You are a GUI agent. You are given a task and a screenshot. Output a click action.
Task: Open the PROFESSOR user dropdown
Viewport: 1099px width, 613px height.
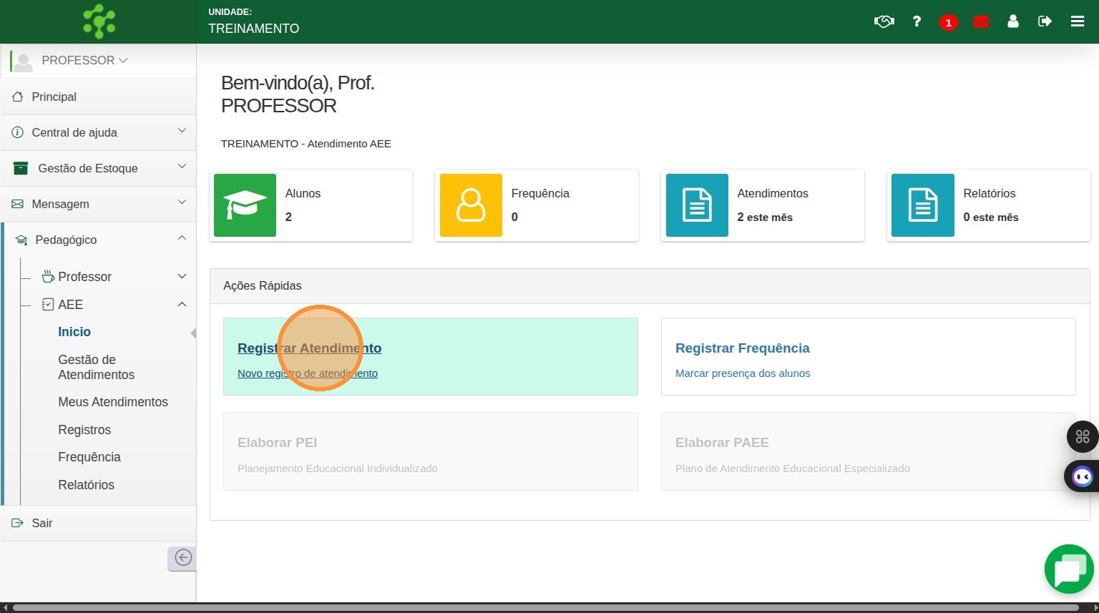[84, 60]
